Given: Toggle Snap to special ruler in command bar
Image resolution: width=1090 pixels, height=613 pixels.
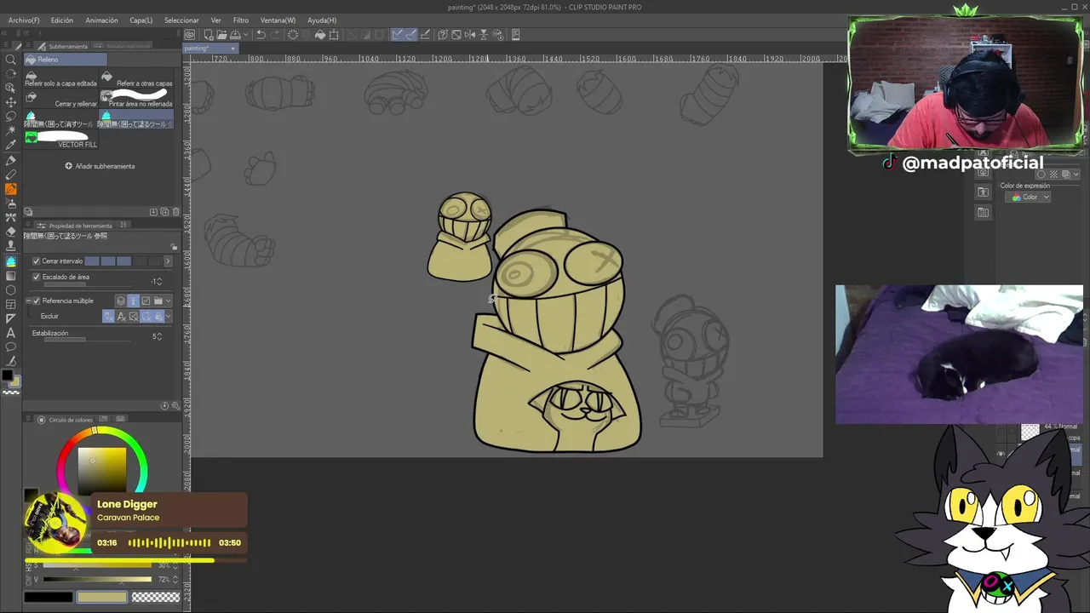Looking at the screenshot, I should pyautogui.click(x=411, y=35).
